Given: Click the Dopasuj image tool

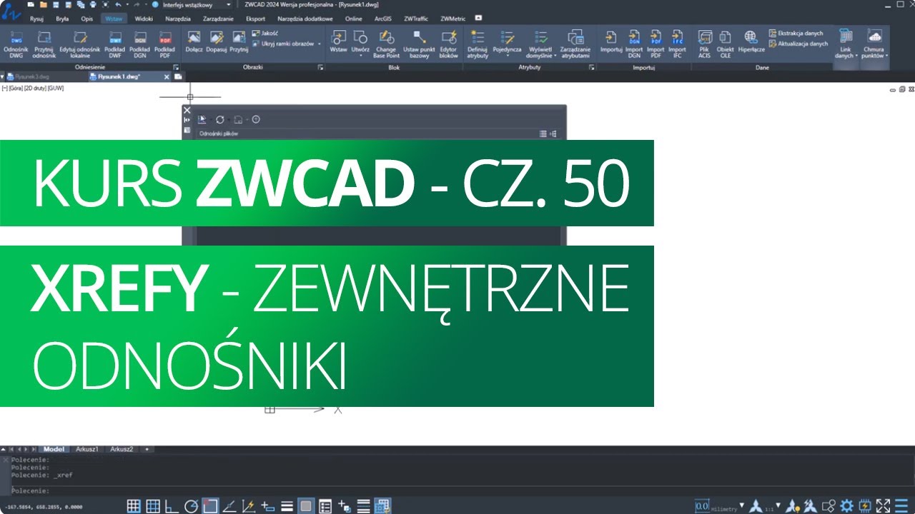Looking at the screenshot, I should [217, 41].
